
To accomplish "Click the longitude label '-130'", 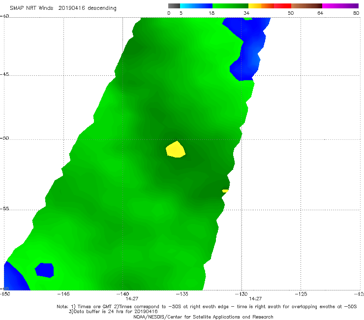I will click(242, 294).
